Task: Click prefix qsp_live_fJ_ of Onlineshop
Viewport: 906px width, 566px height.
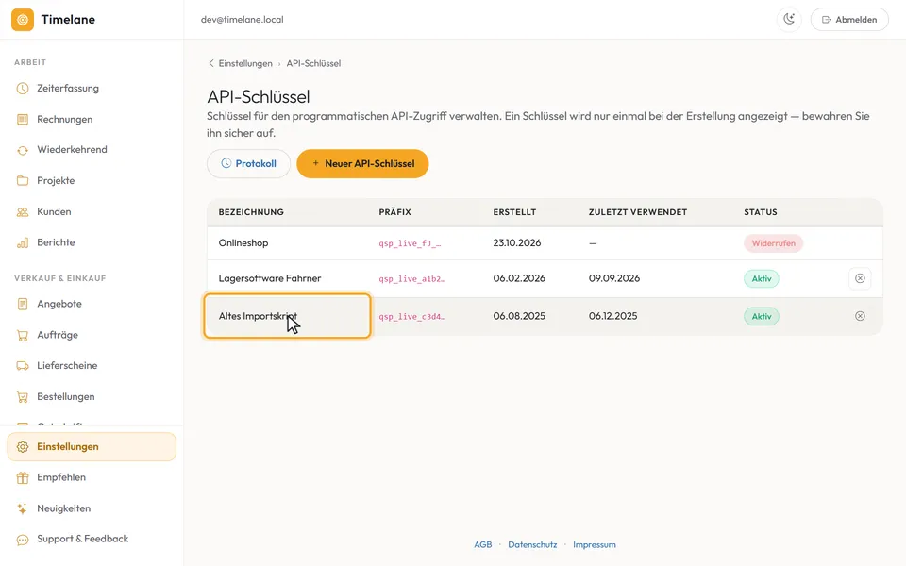Action: [x=410, y=243]
